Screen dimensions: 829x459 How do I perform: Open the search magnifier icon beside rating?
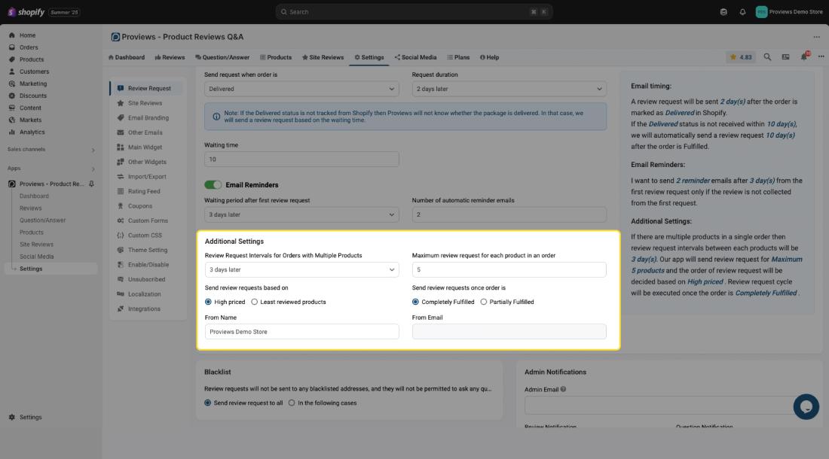767,57
